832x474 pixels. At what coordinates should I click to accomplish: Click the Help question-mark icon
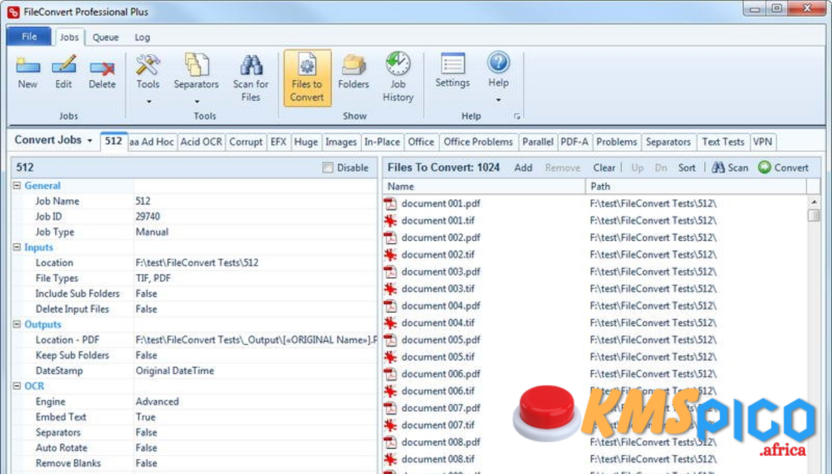click(499, 63)
